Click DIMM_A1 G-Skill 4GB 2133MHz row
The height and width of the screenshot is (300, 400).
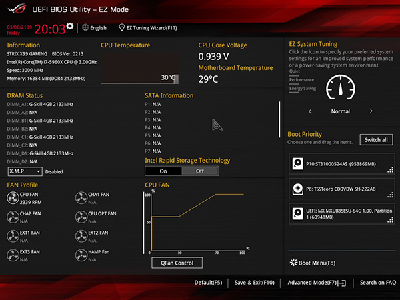pos(40,104)
